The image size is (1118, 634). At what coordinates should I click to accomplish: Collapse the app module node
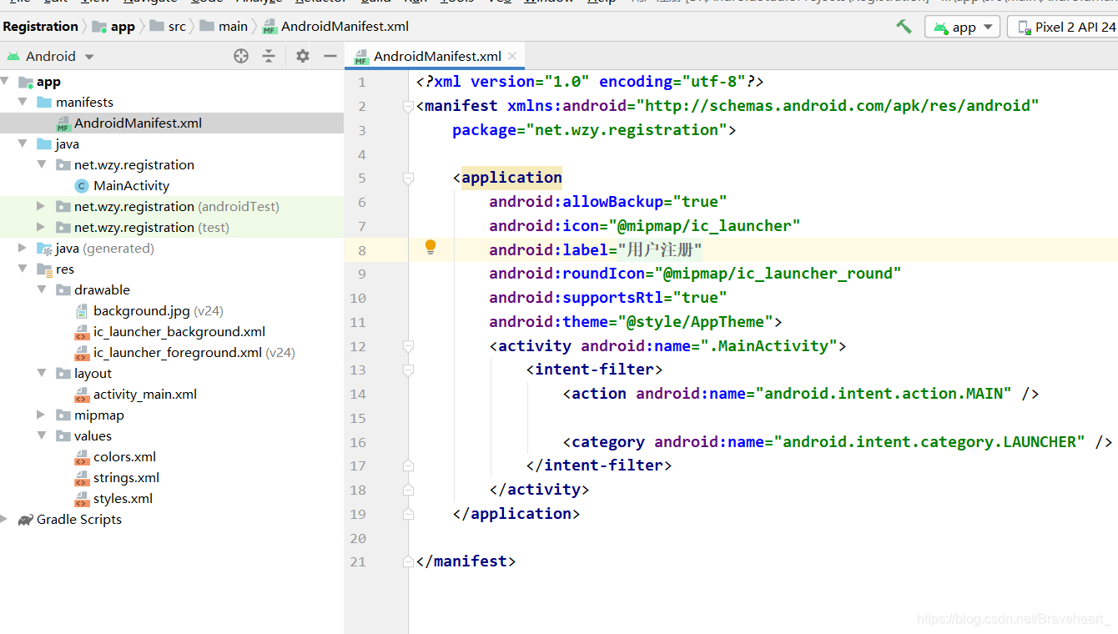pos(5,82)
